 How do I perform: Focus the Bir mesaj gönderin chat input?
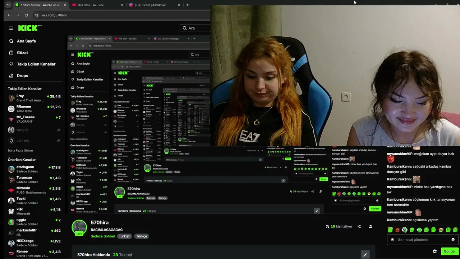422,240
